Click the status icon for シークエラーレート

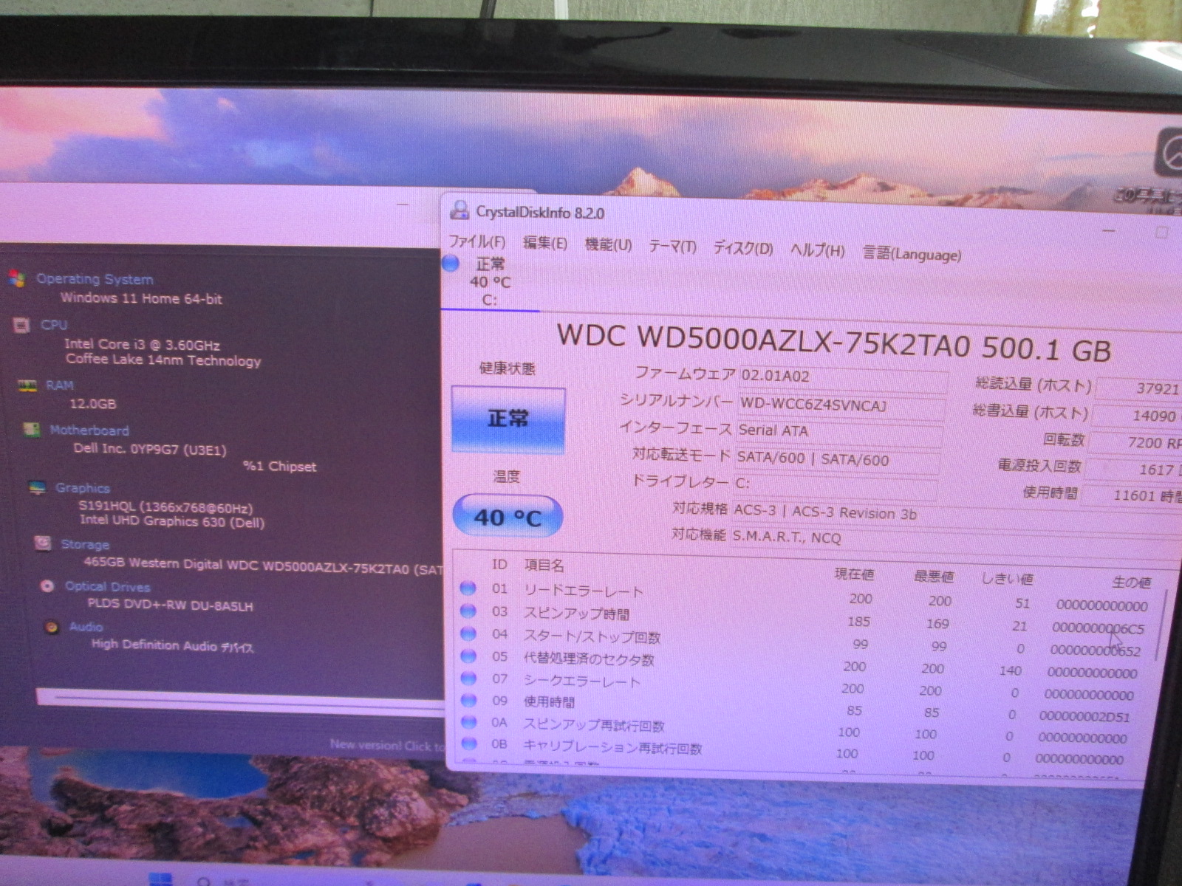click(x=468, y=678)
